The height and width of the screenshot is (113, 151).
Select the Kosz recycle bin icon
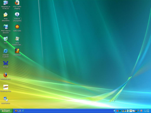tap(6, 39)
